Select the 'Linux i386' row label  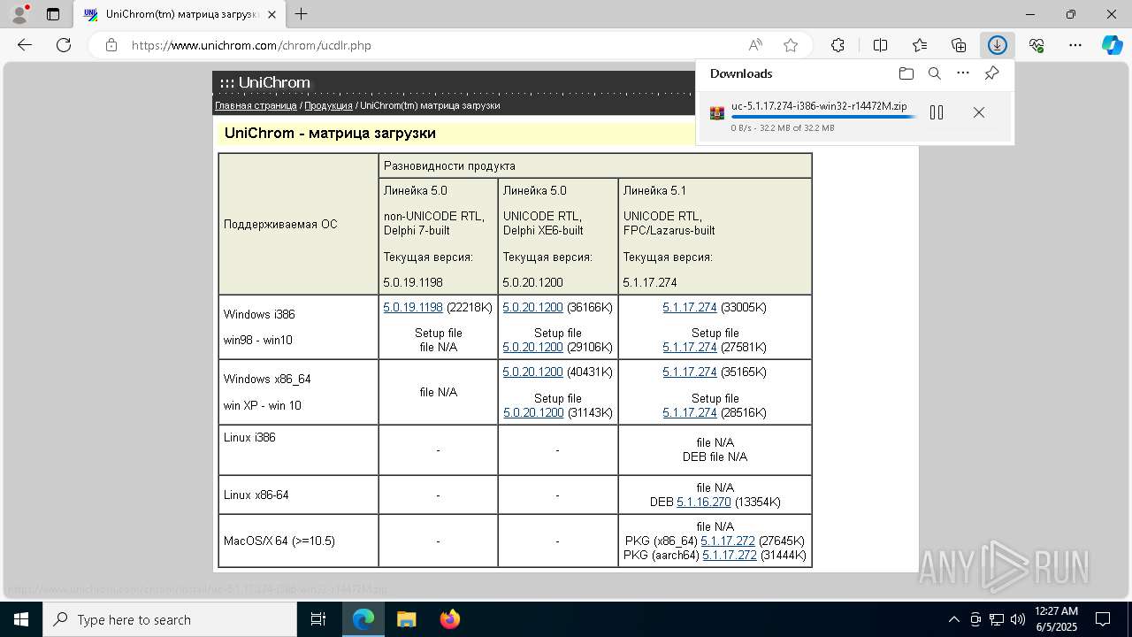[249, 438]
